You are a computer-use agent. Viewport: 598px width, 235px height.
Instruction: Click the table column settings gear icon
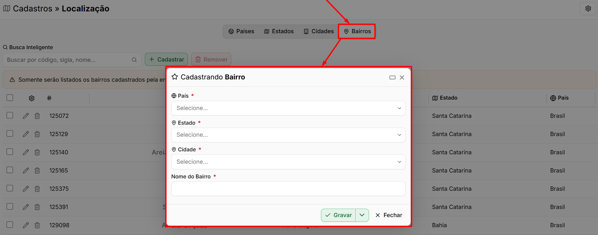(32, 98)
